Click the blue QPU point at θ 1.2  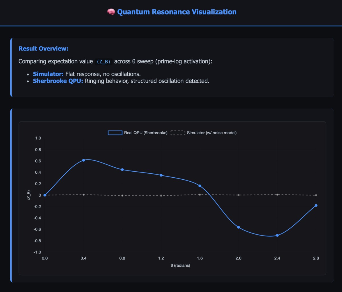tap(161, 175)
